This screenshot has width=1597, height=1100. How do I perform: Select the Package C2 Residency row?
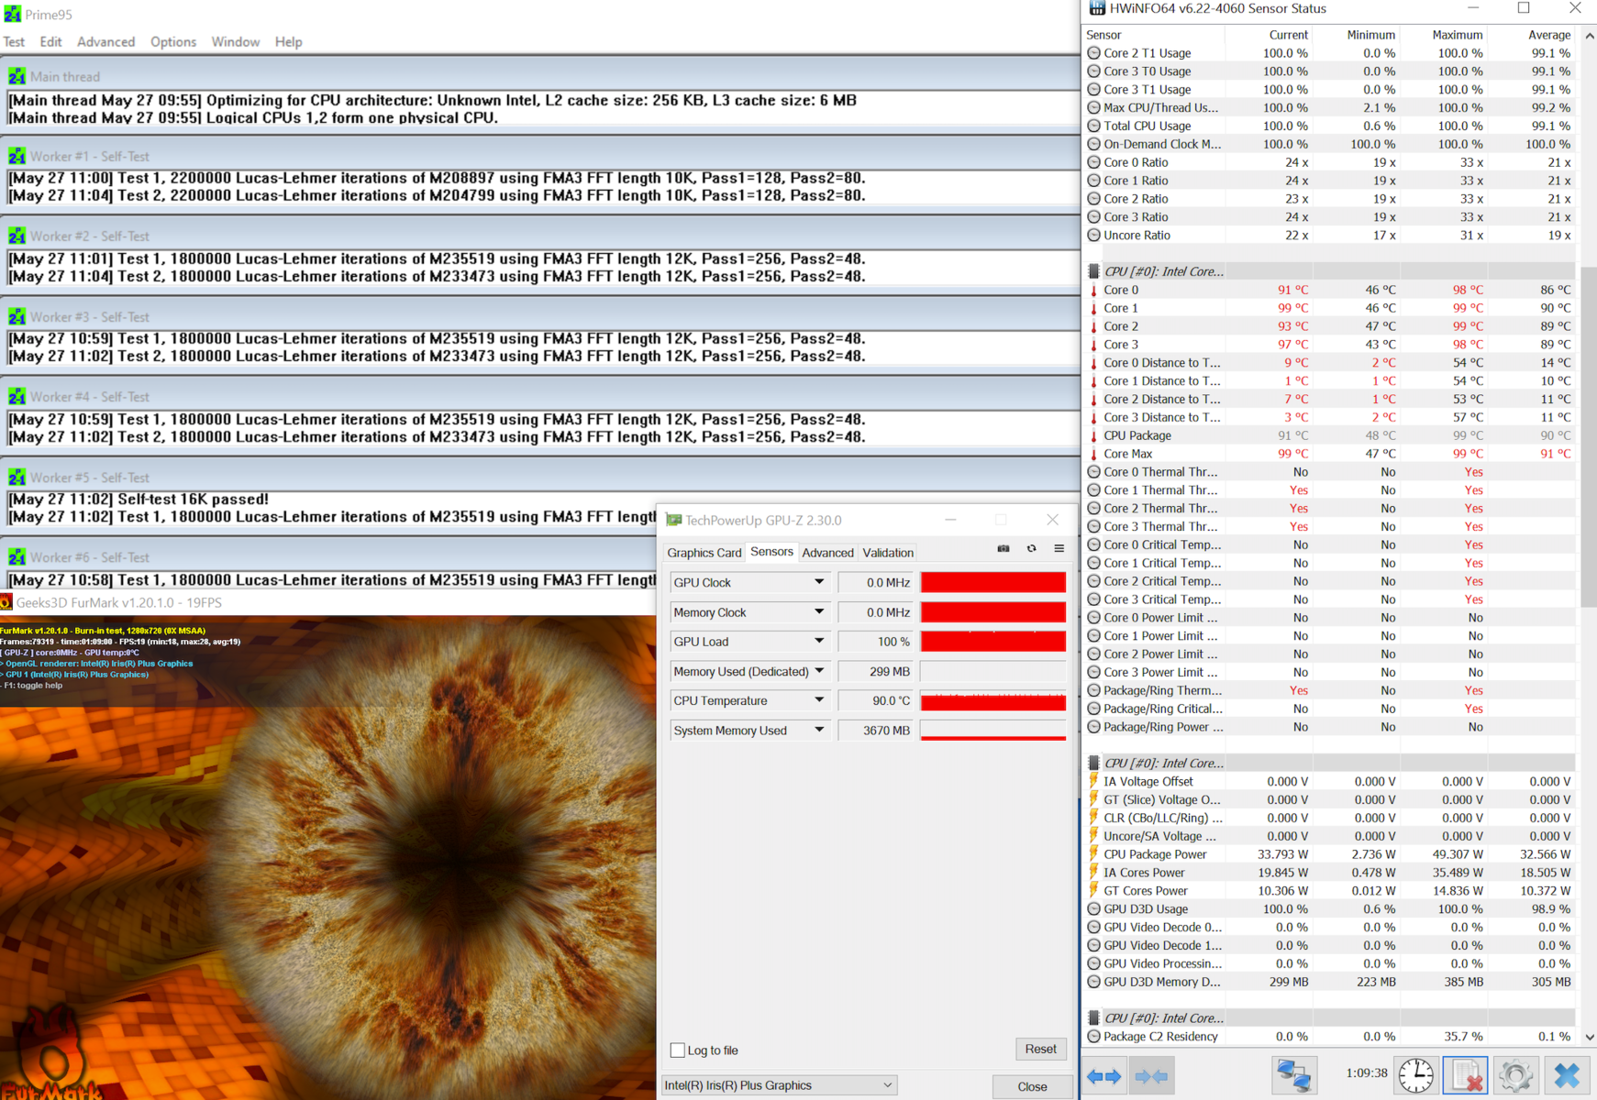pos(1329,1037)
